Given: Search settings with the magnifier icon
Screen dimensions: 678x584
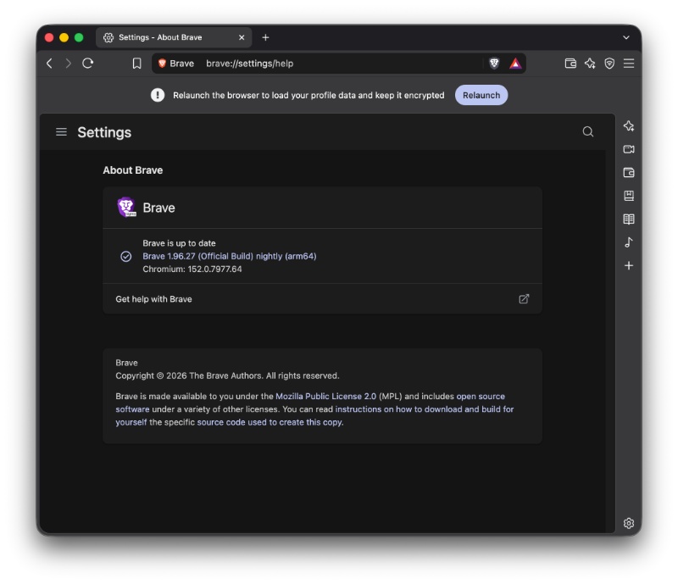Looking at the screenshot, I should 587,131.
